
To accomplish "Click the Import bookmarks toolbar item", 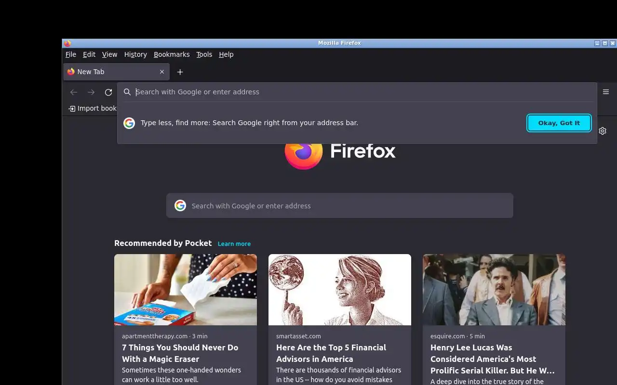I will (93, 108).
